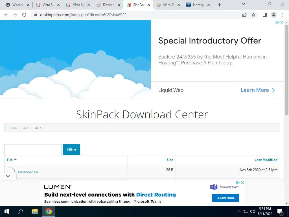Open File Explorer from the taskbar
The height and width of the screenshot is (217, 289).
pos(34,211)
